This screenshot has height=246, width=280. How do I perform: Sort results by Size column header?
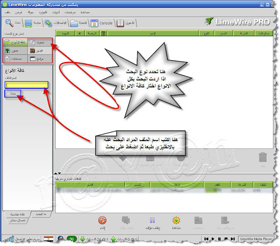click(x=224, y=33)
